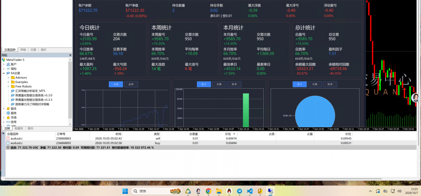The width and height of the screenshot is (421, 196).
Task: Open Visual Studio Code from the taskbar
Action: [250, 191]
